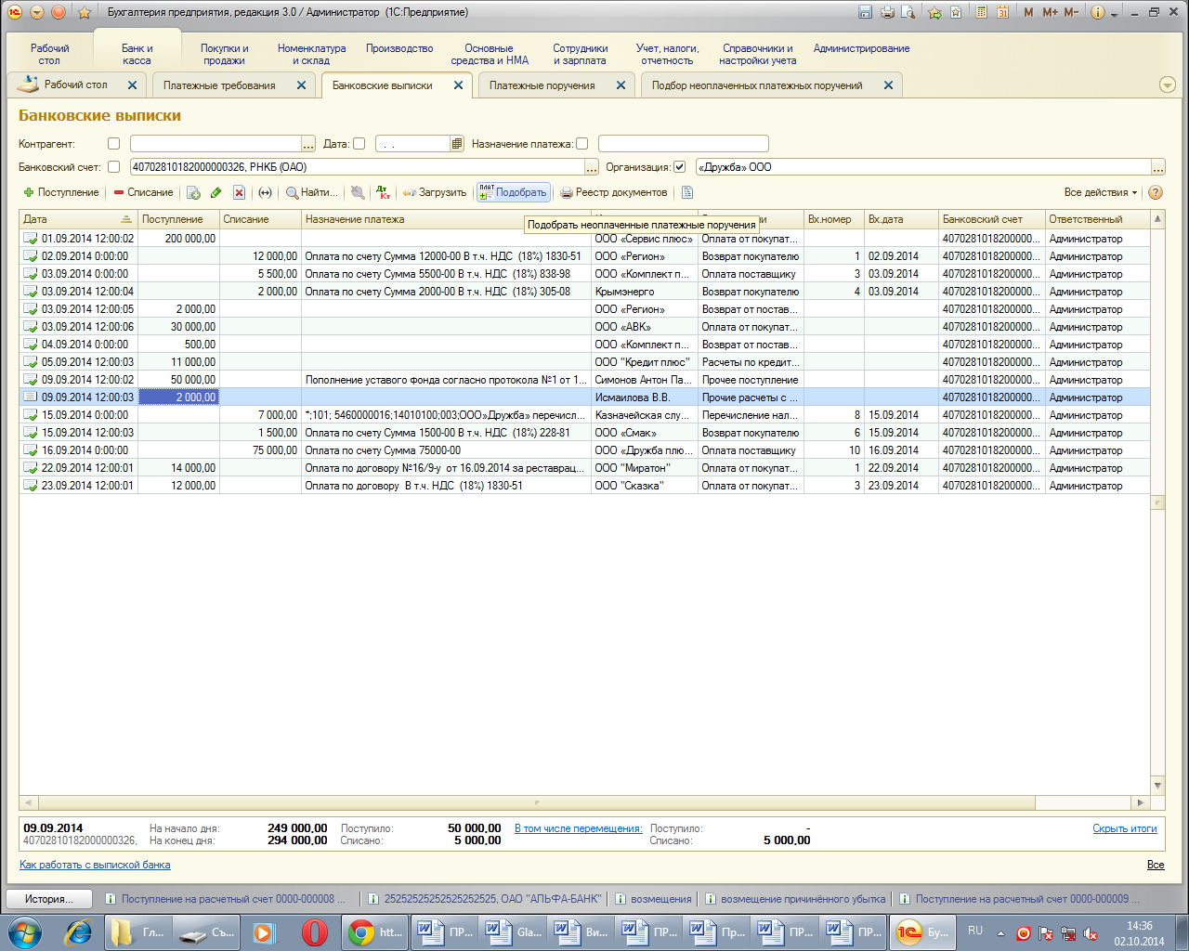Open the Calendar icon in title bar
Screen dimensions: 1189x951
pyautogui.click(x=1003, y=12)
